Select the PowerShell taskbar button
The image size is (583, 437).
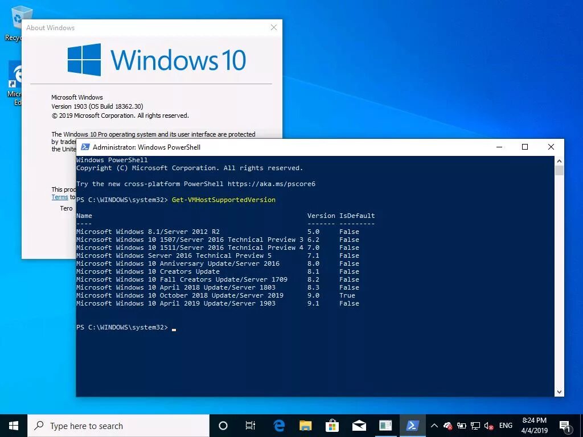(412, 426)
